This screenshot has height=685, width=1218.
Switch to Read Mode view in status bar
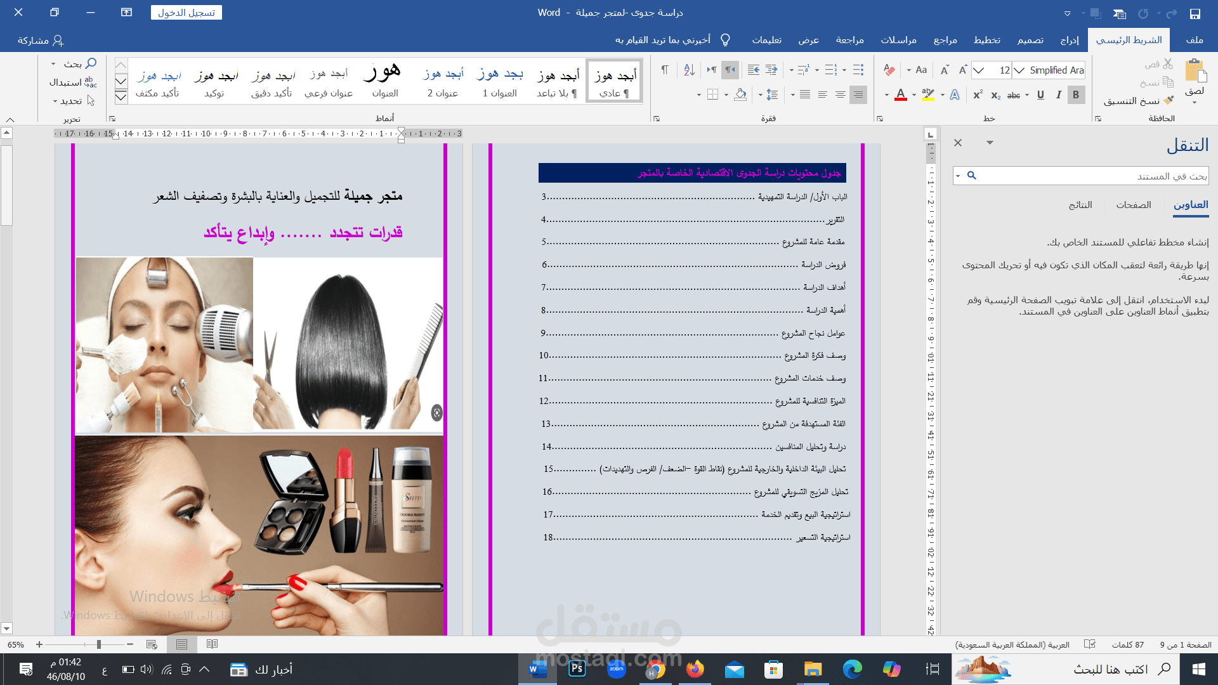212,644
